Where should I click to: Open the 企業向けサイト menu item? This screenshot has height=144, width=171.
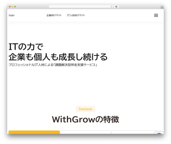pos(54,15)
